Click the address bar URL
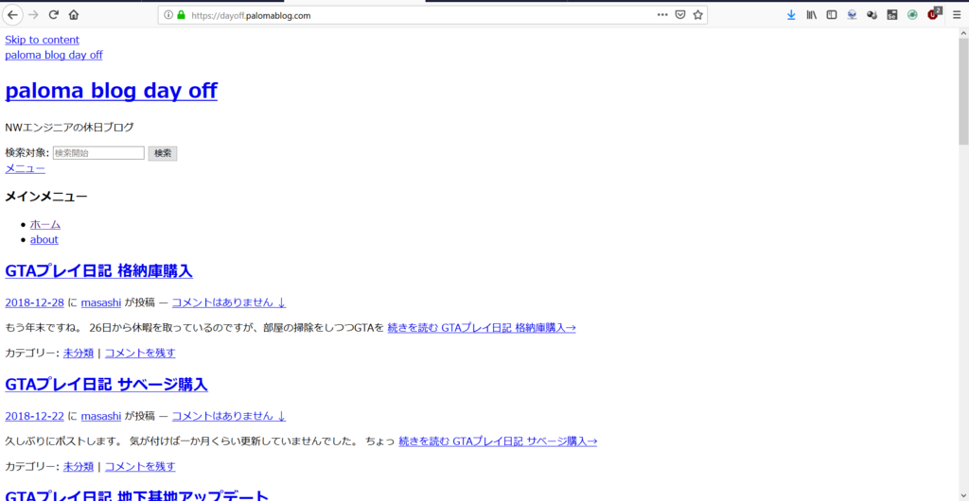This screenshot has height=501, width=969. tap(251, 15)
